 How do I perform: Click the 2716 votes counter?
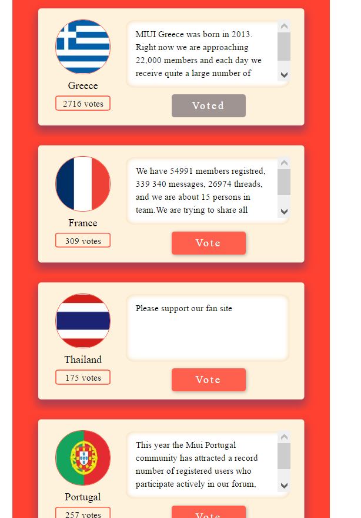coord(83,104)
